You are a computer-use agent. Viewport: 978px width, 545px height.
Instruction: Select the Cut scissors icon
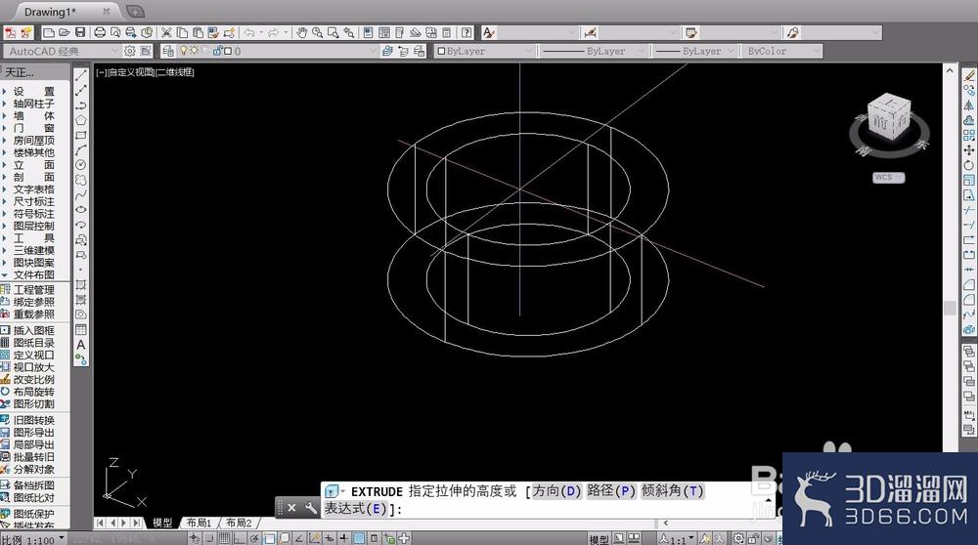(x=166, y=32)
